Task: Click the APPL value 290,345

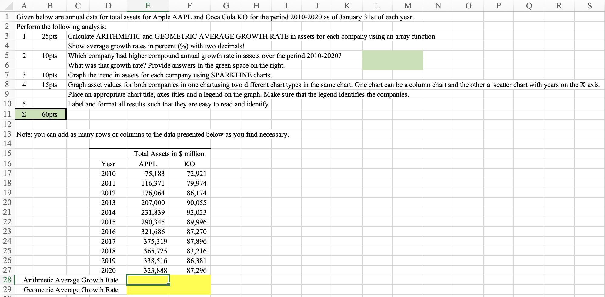Action: pos(148,222)
